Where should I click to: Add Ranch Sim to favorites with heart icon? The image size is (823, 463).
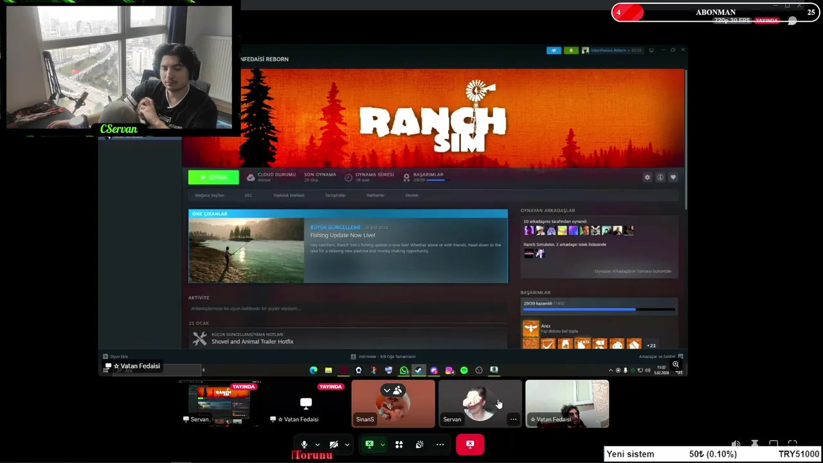pyautogui.click(x=673, y=177)
